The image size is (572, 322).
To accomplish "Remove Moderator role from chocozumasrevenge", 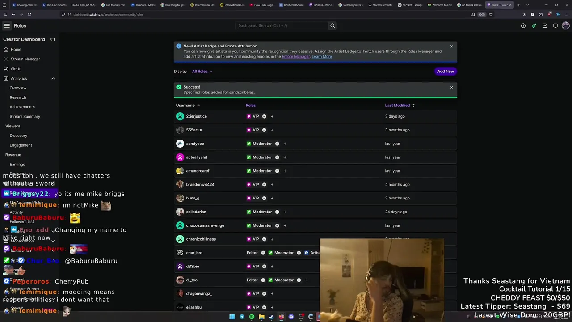I will (x=277, y=225).
